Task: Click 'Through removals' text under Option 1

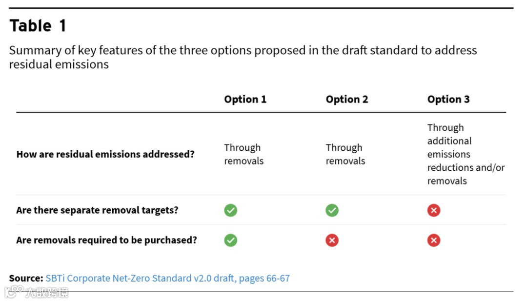Action: tap(243, 154)
